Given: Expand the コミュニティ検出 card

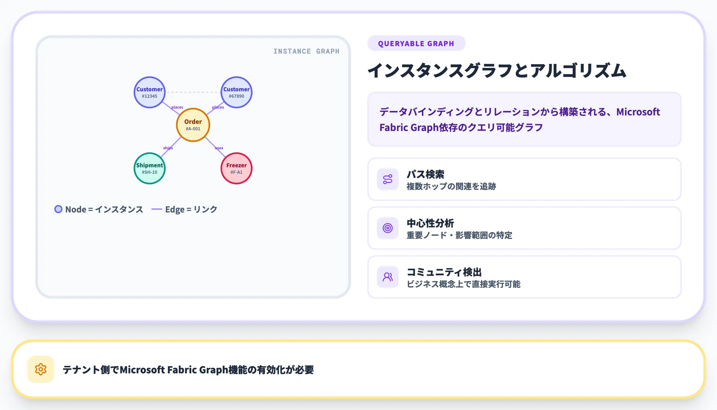Looking at the screenshot, I should coord(525,277).
